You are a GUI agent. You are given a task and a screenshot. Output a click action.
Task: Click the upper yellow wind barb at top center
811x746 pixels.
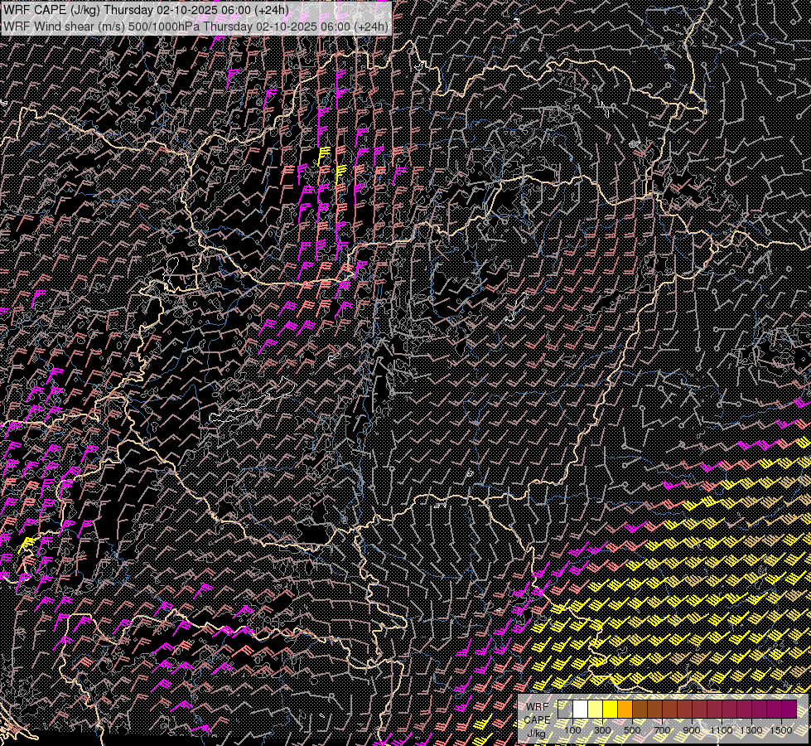click(325, 154)
